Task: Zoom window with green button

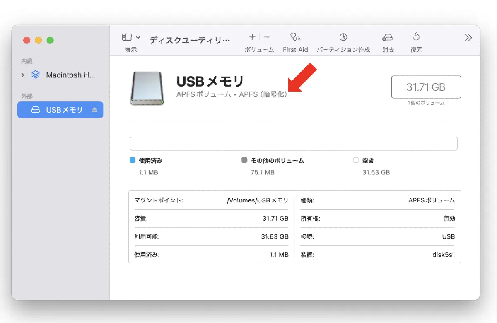Action: point(50,40)
